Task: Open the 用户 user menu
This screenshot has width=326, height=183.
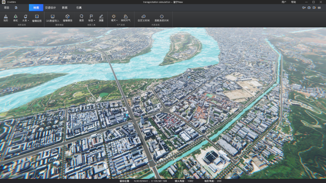Action: pos(284,2)
